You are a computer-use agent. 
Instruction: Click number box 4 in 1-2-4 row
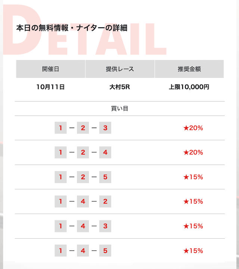click(105, 152)
